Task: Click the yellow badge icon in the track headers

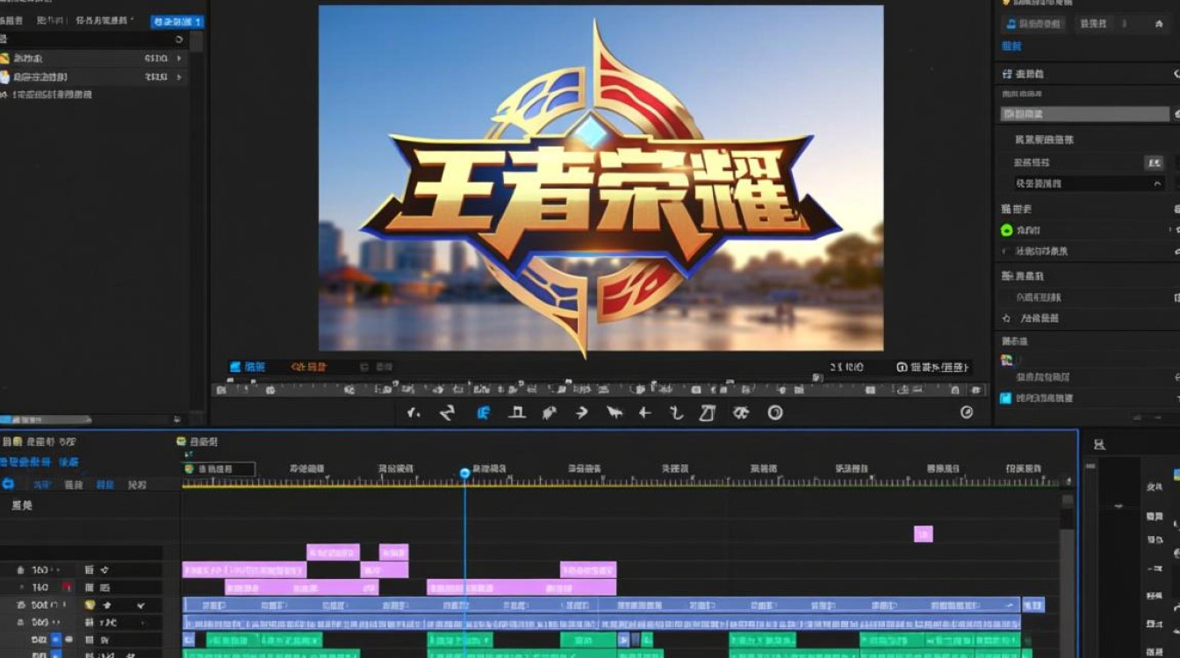Action: click(x=90, y=605)
